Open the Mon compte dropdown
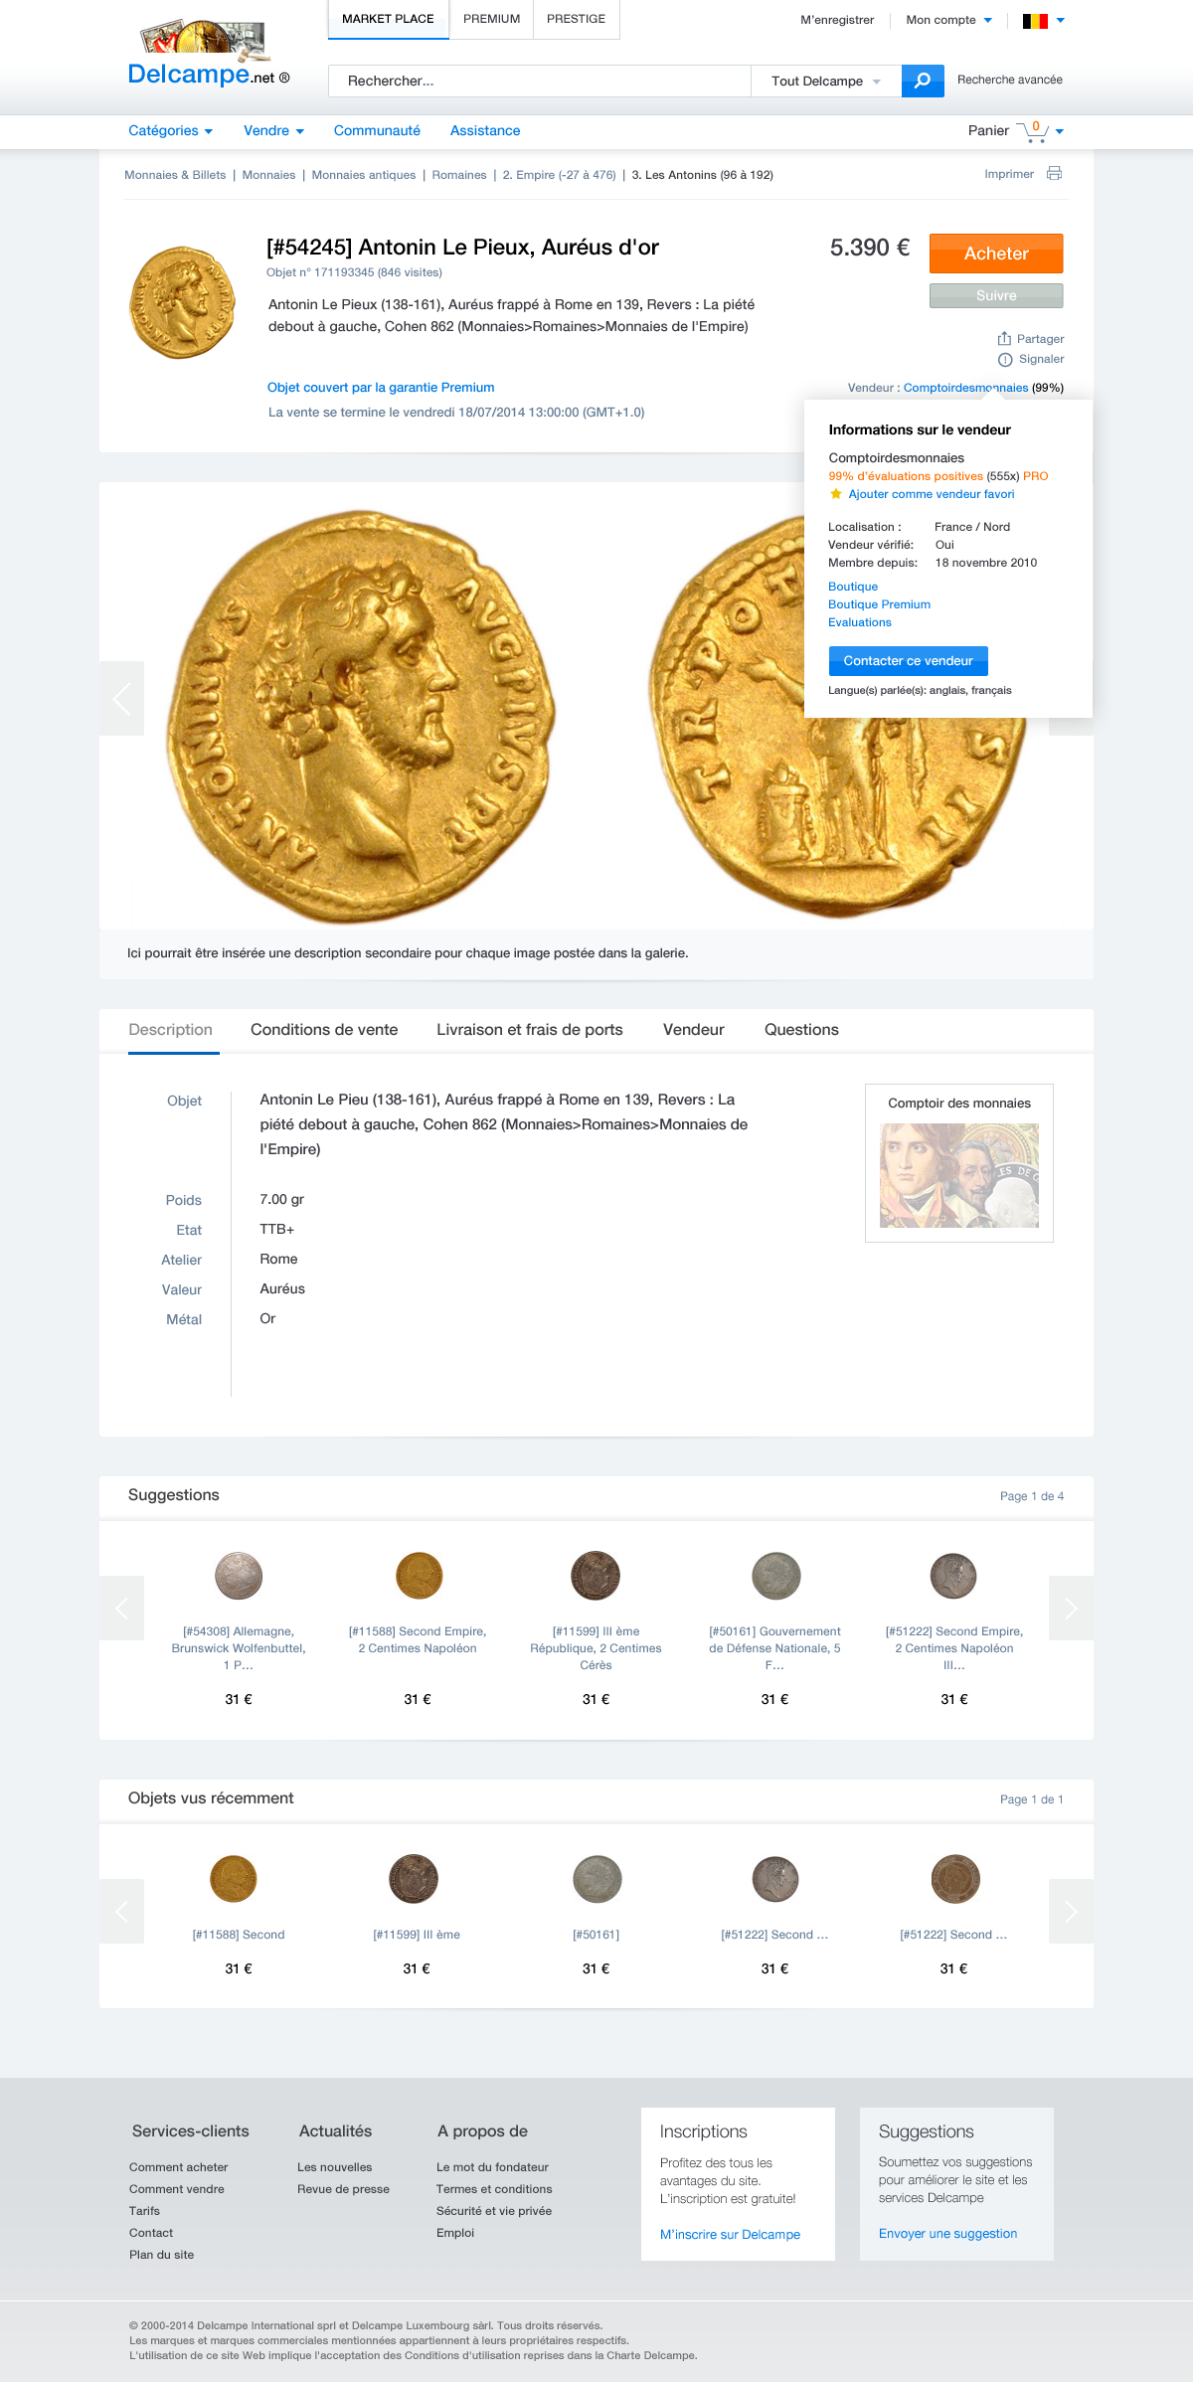 948,20
